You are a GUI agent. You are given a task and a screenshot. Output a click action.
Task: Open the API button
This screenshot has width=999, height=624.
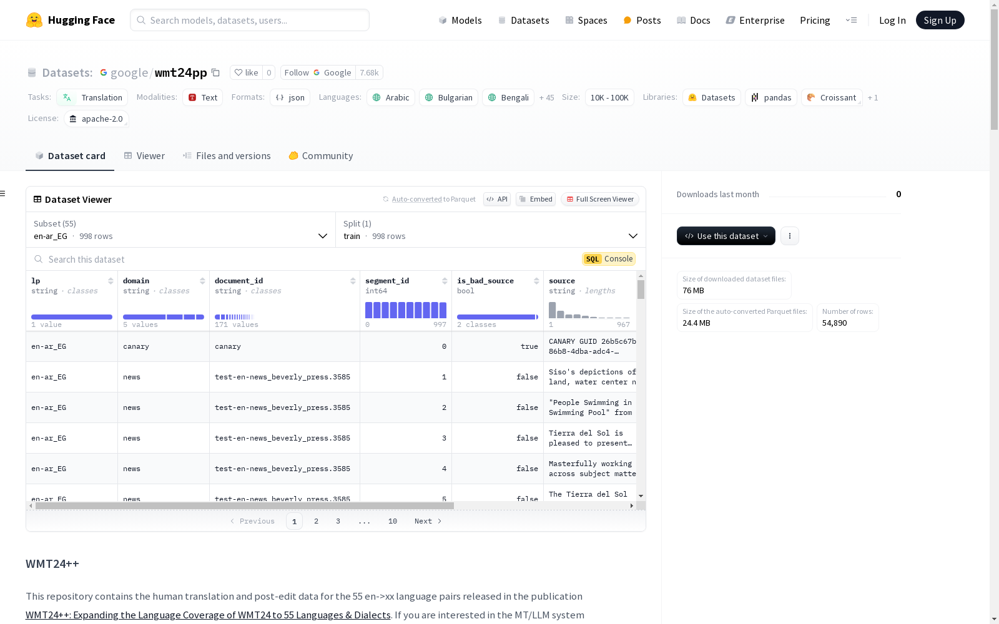click(497, 199)
